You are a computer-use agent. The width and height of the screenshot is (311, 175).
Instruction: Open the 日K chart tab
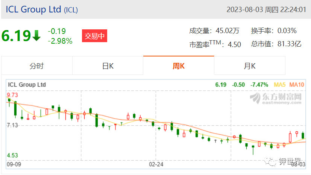point(108,66)
